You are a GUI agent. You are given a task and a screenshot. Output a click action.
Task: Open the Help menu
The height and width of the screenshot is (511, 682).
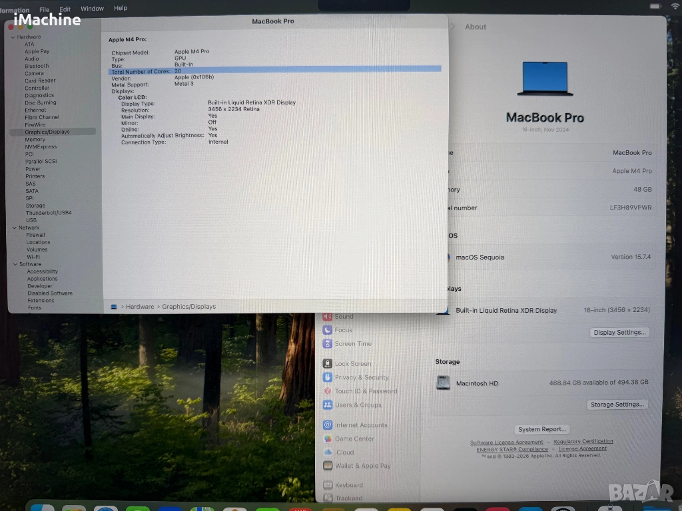coord(121,8)
